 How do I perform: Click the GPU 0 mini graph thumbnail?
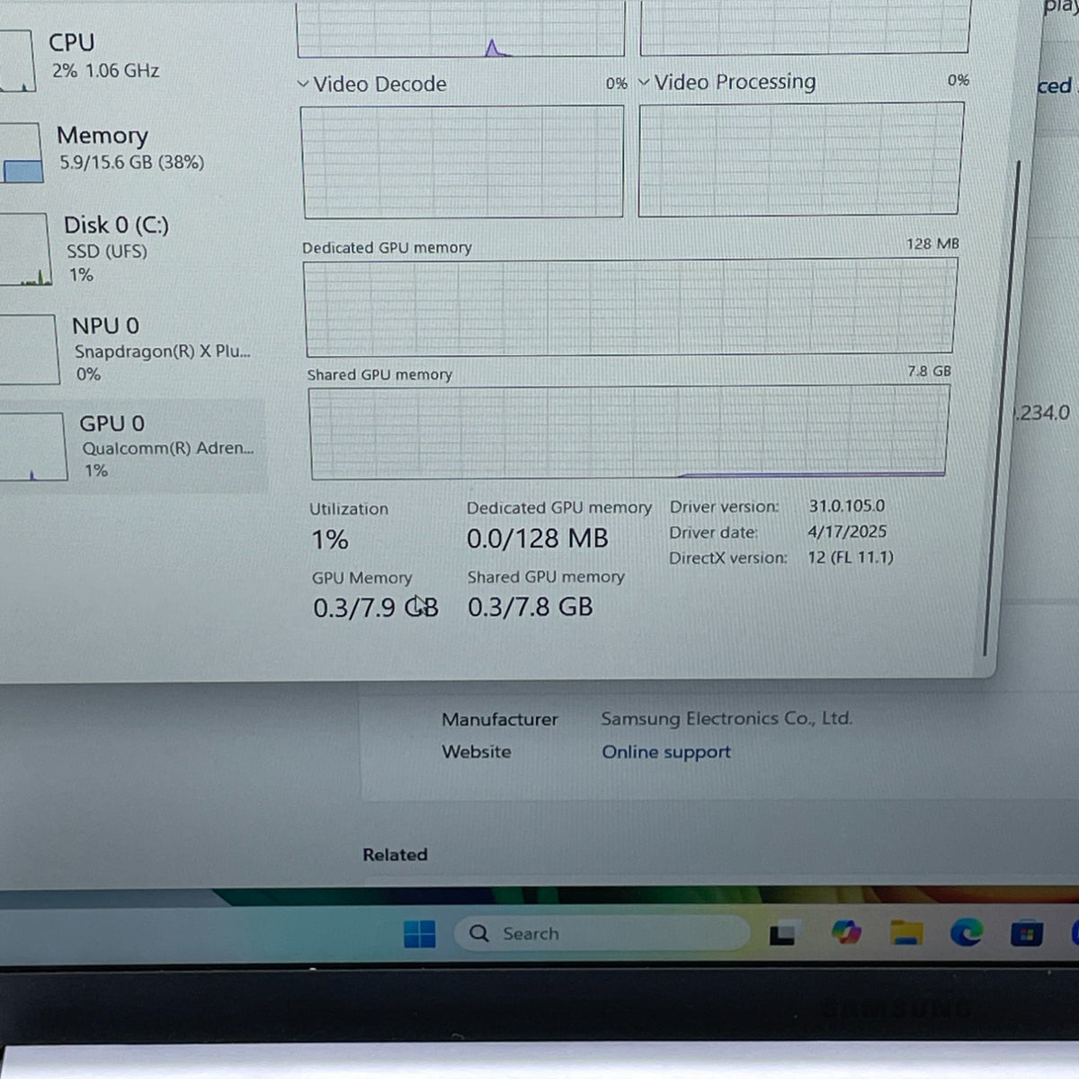point(32,447)
